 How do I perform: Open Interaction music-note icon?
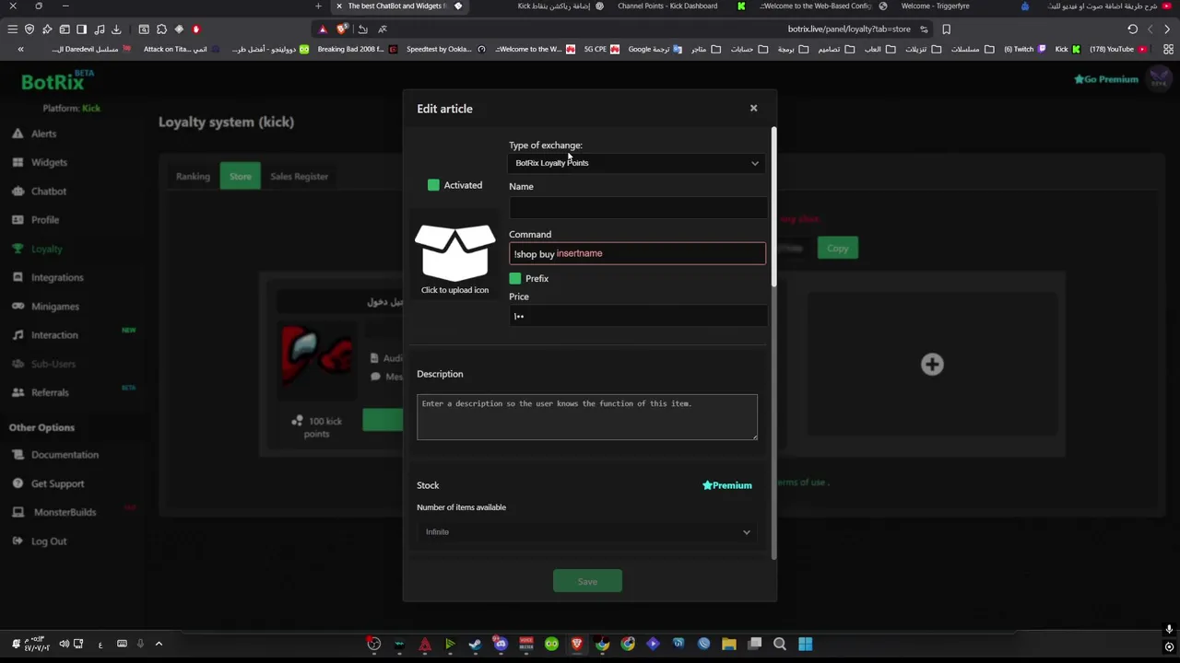point(18,334)
